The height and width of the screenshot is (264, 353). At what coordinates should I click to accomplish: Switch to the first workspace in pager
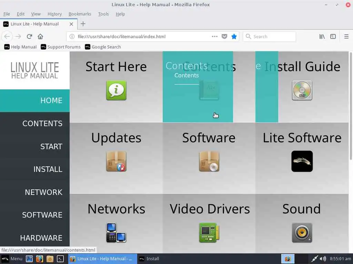(x=288, y=259)
